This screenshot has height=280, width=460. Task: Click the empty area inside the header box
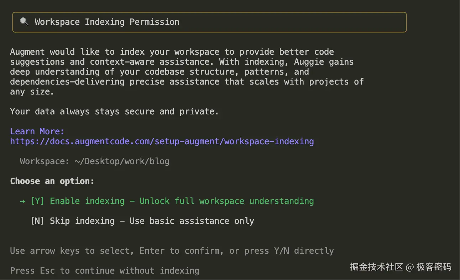click(292, 22)
